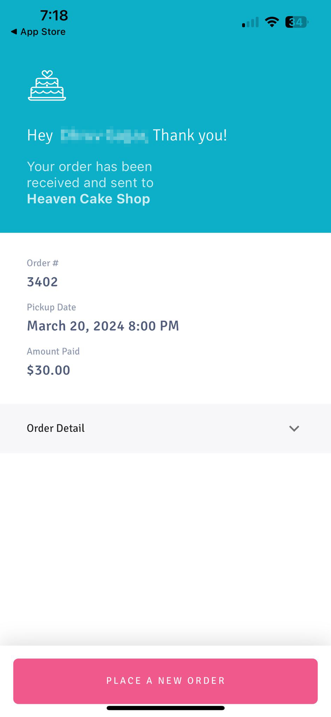
Task: Click the Order Detail chevron arrow
Action: pyautogui.click(x=294, y=429)
